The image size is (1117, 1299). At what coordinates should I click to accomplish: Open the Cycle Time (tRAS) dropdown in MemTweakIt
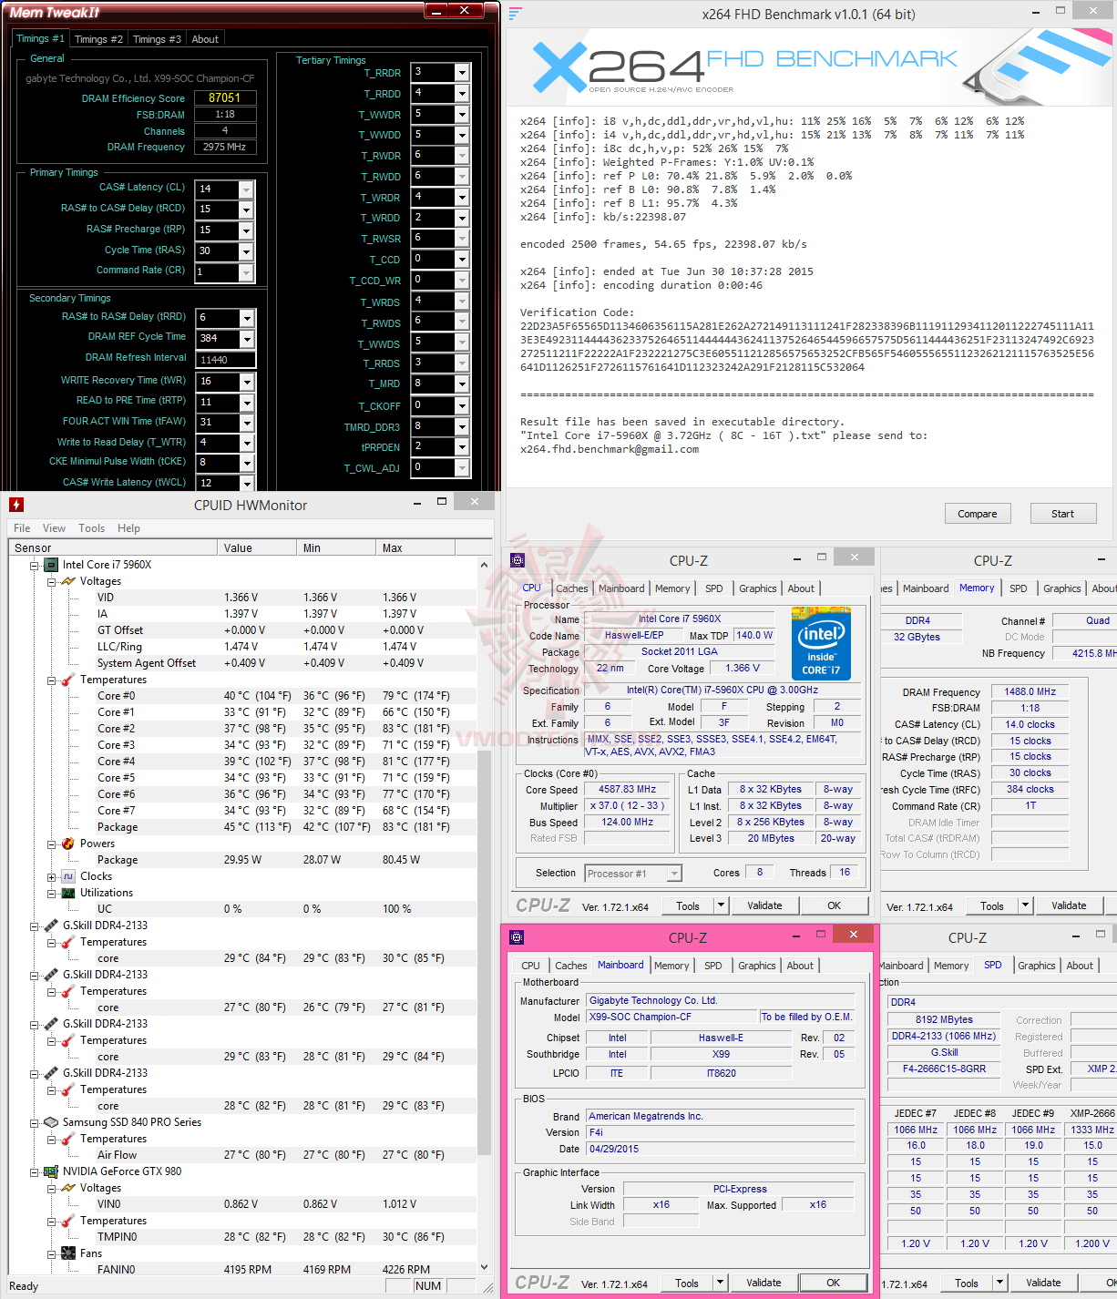pyautogui.click(x=246, y=251)
